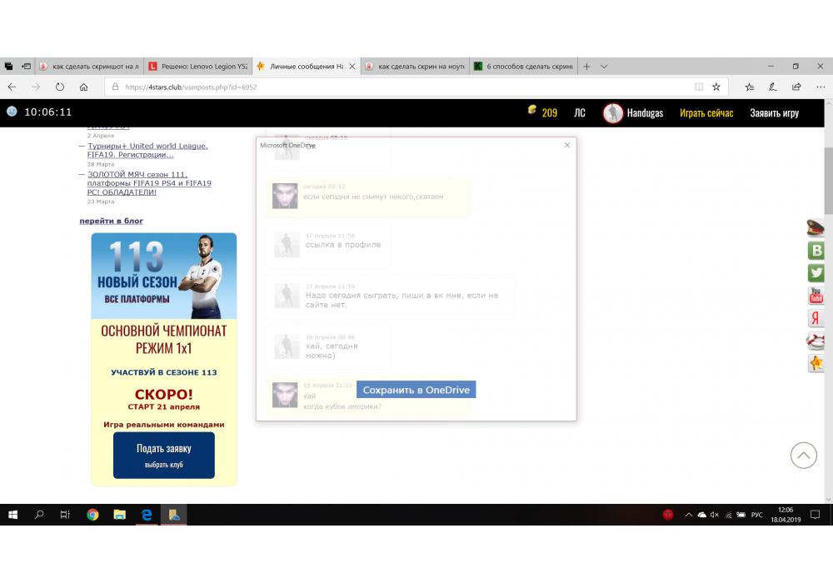Show hidden system tray icons
This screenshot has width=833, height=583.
688,515
